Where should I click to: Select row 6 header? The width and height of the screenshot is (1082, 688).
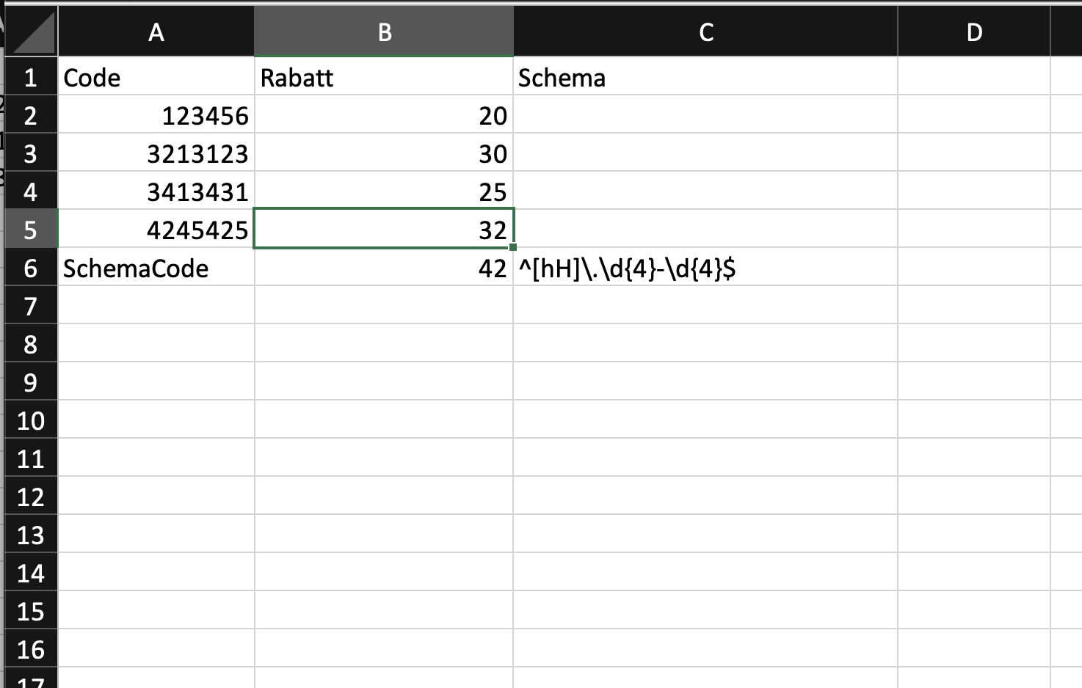31,268
